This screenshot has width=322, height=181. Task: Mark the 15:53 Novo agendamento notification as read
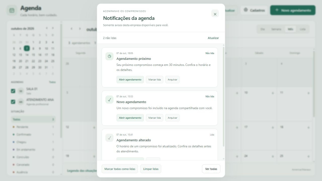[154, 118]
